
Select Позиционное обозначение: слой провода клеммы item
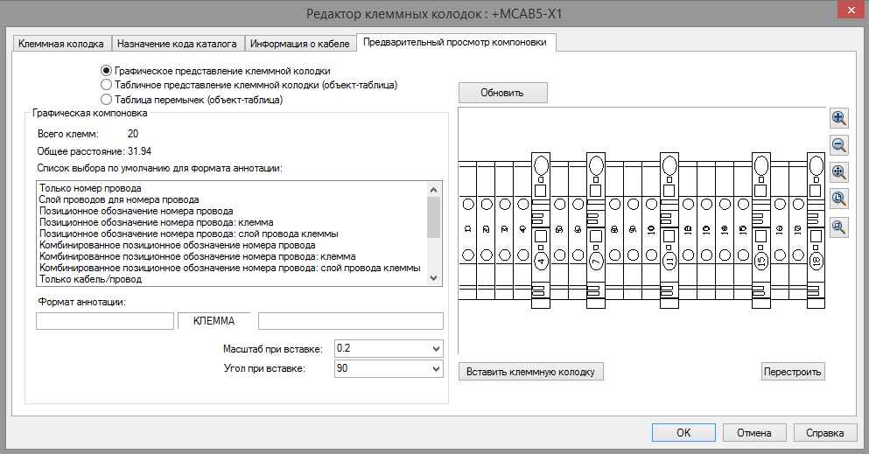point(188,234)
